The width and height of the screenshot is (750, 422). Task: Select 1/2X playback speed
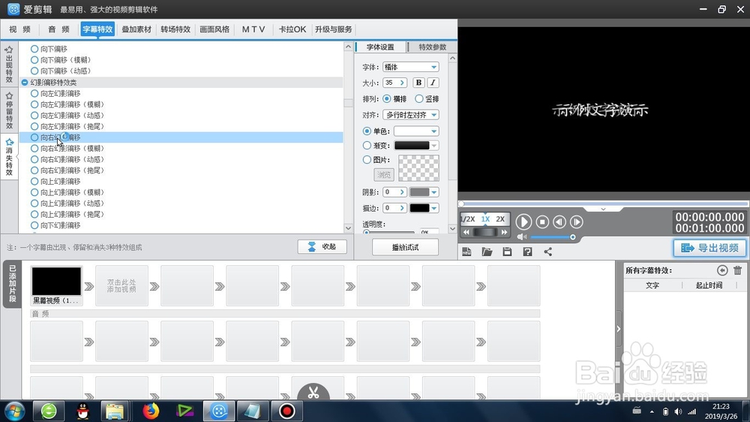[x=468, y=219]
